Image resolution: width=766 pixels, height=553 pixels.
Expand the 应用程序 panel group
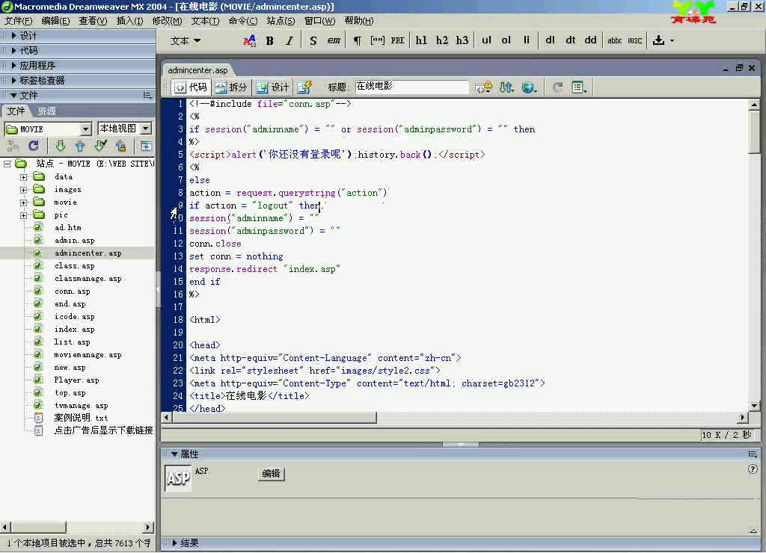13,66
